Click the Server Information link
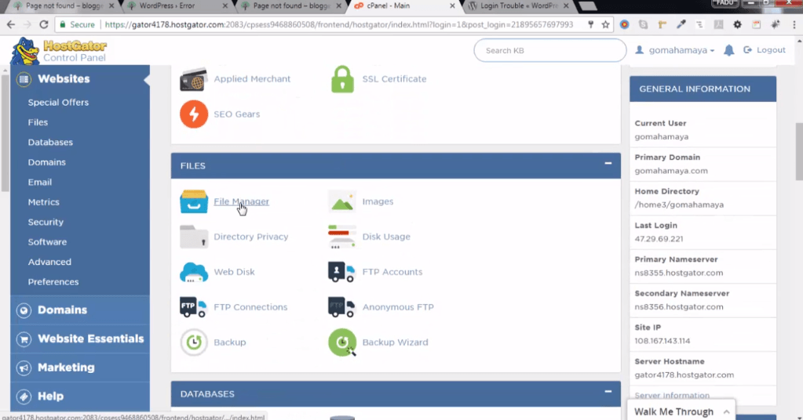This screenshot has height=420, width=803. tap(672, 396)
